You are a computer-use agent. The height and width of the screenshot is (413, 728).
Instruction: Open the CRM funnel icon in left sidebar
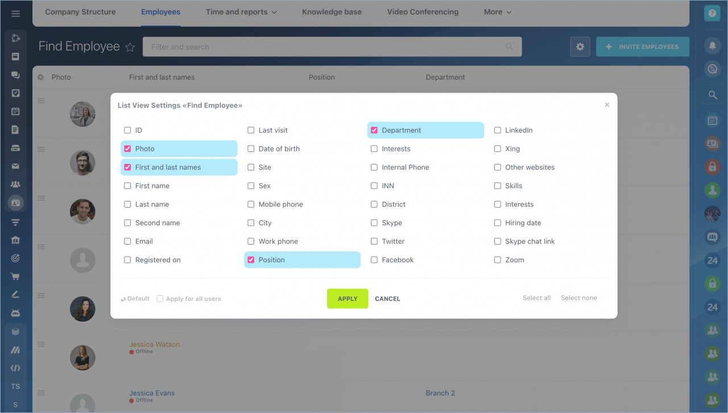15,222
